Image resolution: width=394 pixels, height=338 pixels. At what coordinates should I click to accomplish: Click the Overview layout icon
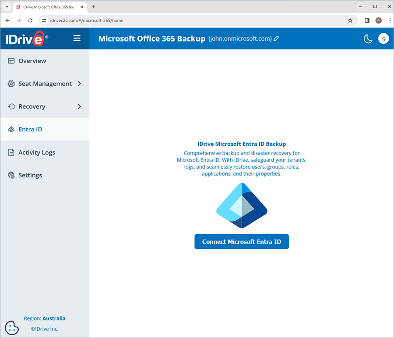pos(11,61)
